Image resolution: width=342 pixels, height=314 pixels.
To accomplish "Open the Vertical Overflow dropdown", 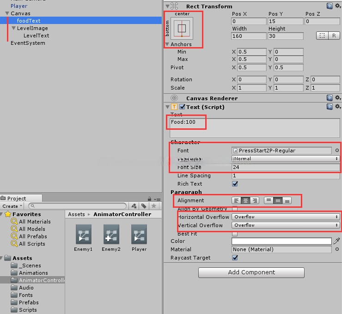I will (x=286, y=225).
